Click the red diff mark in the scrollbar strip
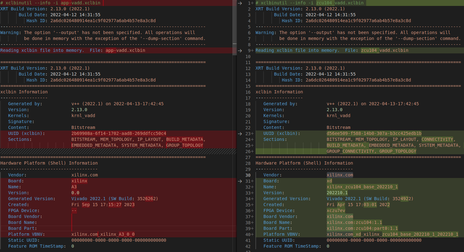This screenshot has height=252, width=464. click(x=235, y=50)
